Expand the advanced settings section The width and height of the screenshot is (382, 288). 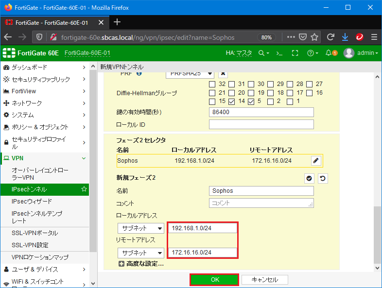(141, 264)
